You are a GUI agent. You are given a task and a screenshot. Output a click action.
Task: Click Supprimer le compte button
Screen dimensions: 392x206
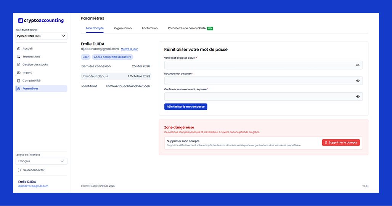(x=341, y=142)
